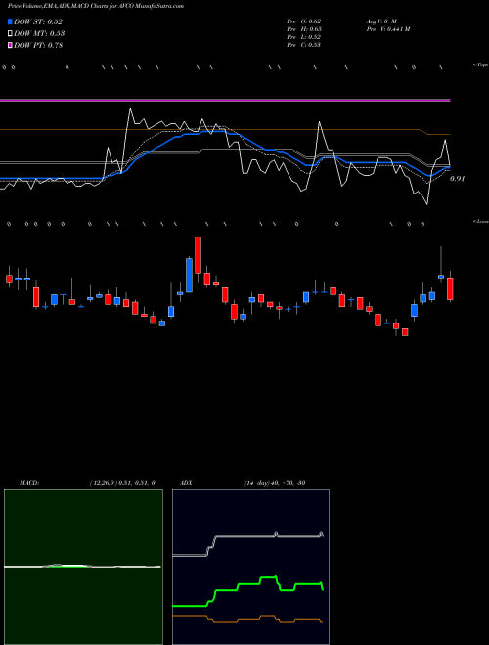
Task: Click the chart title mentioning MunafaSutra.com
Action: click(x=96, y=6)
